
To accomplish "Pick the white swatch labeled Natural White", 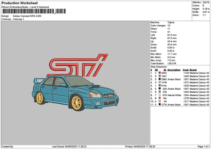I will pos(160,95).
